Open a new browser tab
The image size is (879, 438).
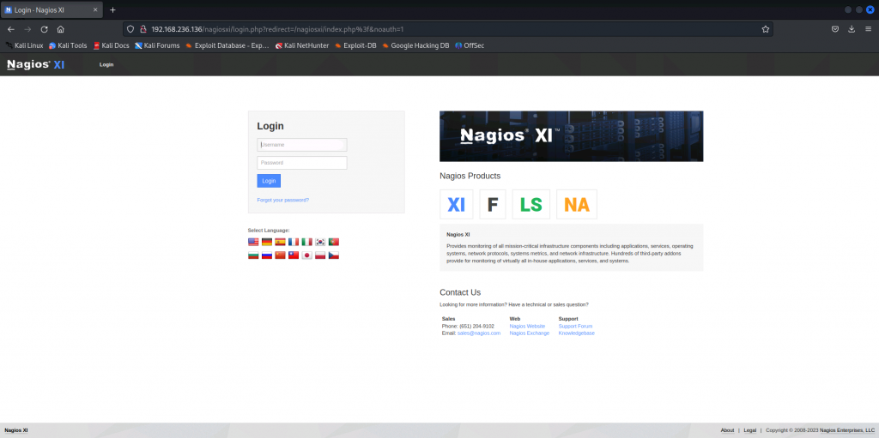(112, 10)
